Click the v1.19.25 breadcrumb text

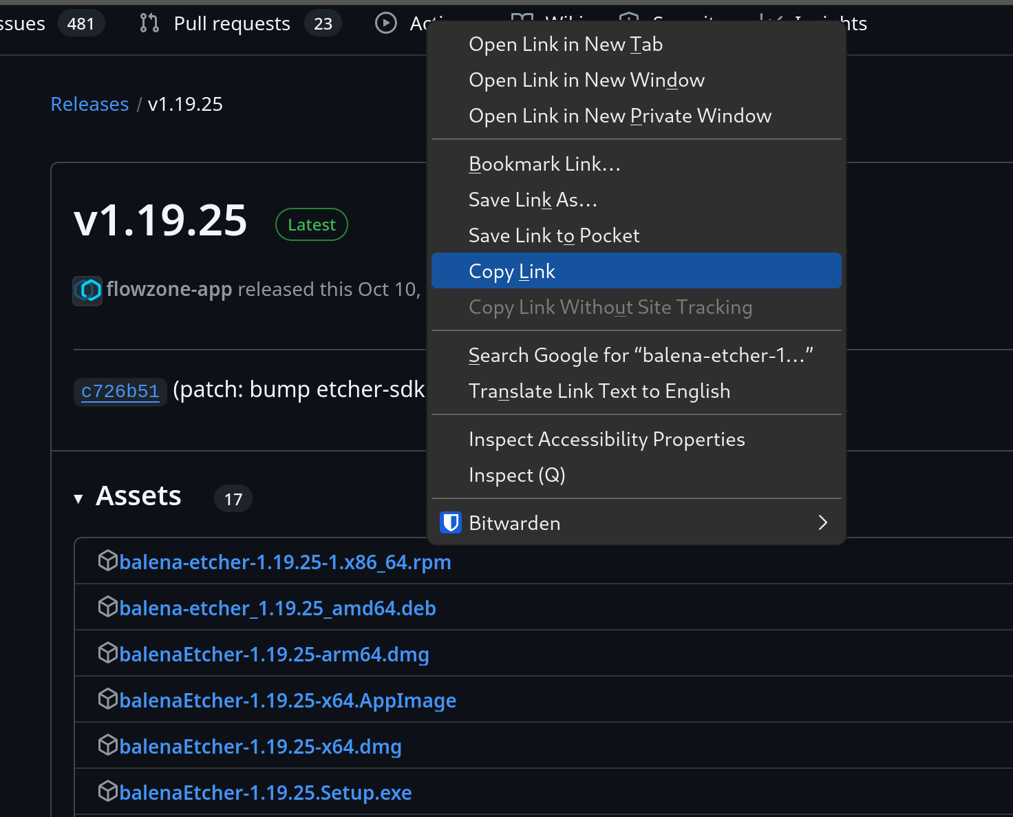pyautogui.click(x=185, y=104)
